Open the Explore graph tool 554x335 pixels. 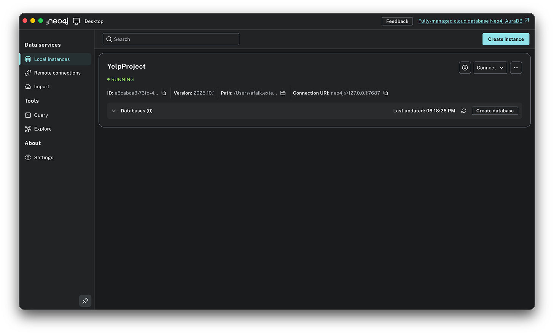click(42, 129)
